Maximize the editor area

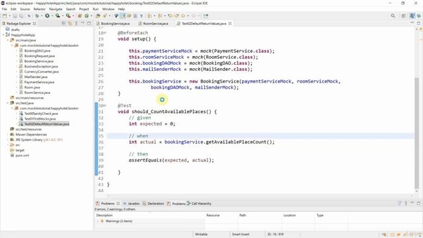click(418, 24)
